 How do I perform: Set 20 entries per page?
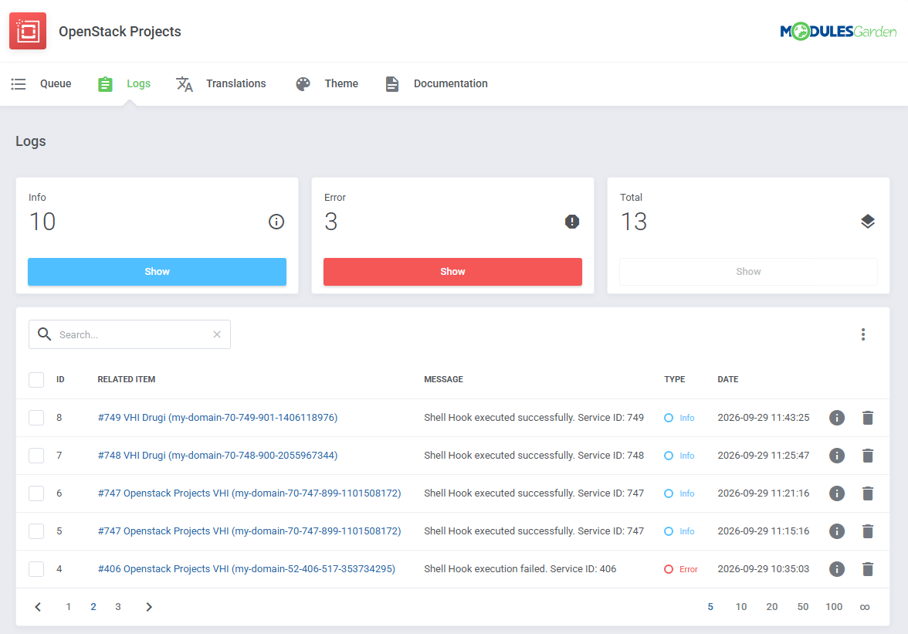[x=772, y=607]
